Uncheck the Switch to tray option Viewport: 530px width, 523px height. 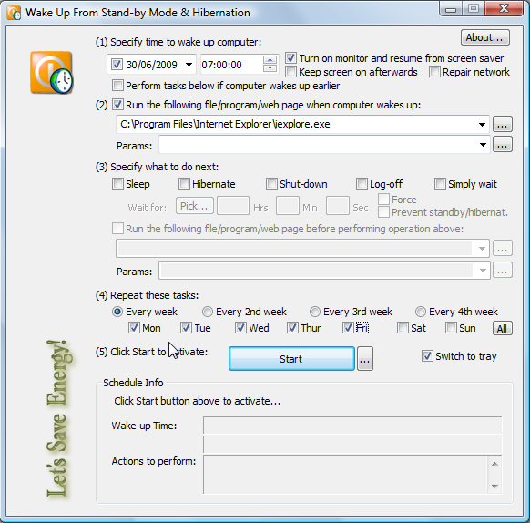coord(427,356)
